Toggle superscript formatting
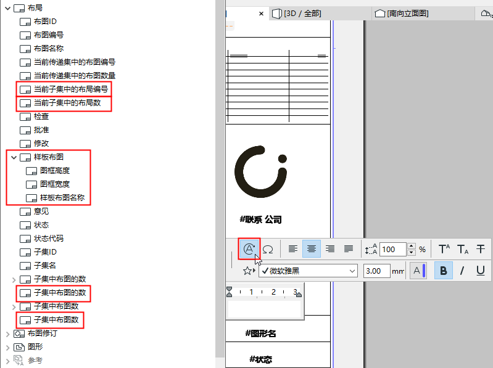The height and width of the screenshot is (368, 493). pyautogui.click(x=444, y=249)
